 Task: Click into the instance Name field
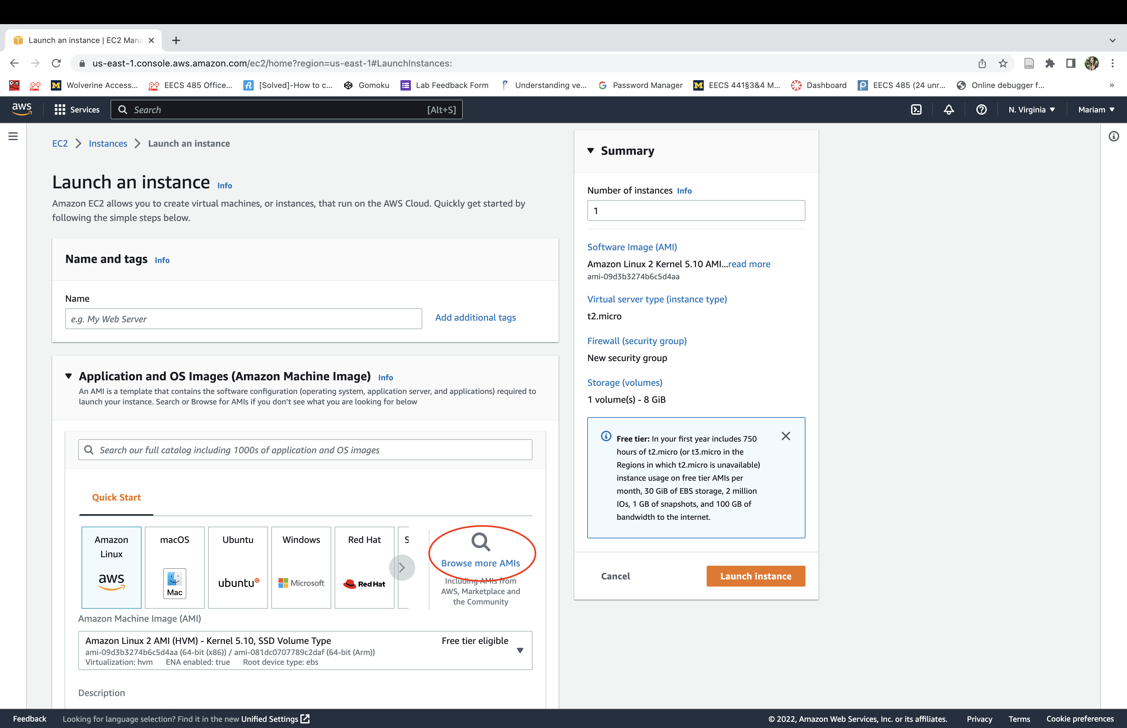(243, 319)
